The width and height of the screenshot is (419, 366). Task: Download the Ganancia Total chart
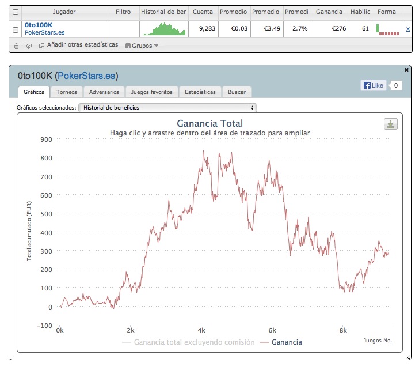[390, 124]
